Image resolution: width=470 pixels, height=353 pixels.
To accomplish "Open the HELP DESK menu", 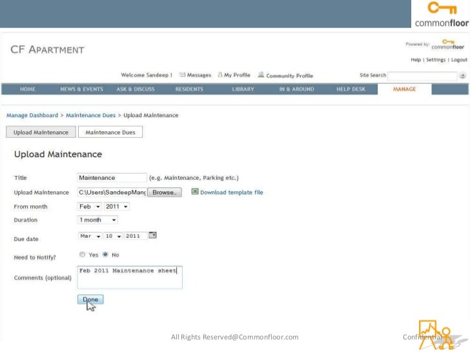I will tap(351, 89).
